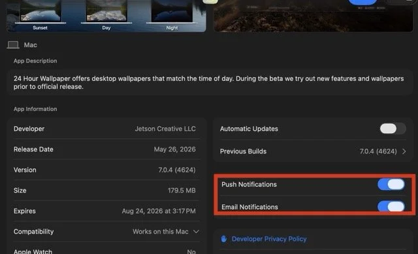Click the Previous Builds 7.0.4 (4624) value
Viewport: 418px width, 254px height.
click(378, 151)
